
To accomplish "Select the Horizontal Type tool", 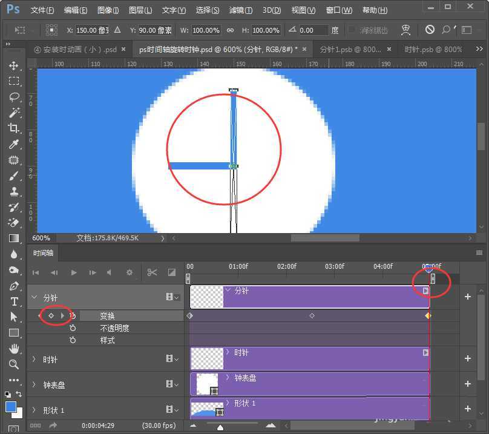I will pos(13,301).
